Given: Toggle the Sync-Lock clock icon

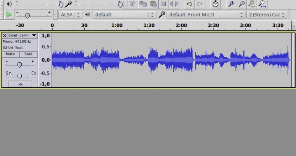Looking at the screenshot, I should coord(215,4).
